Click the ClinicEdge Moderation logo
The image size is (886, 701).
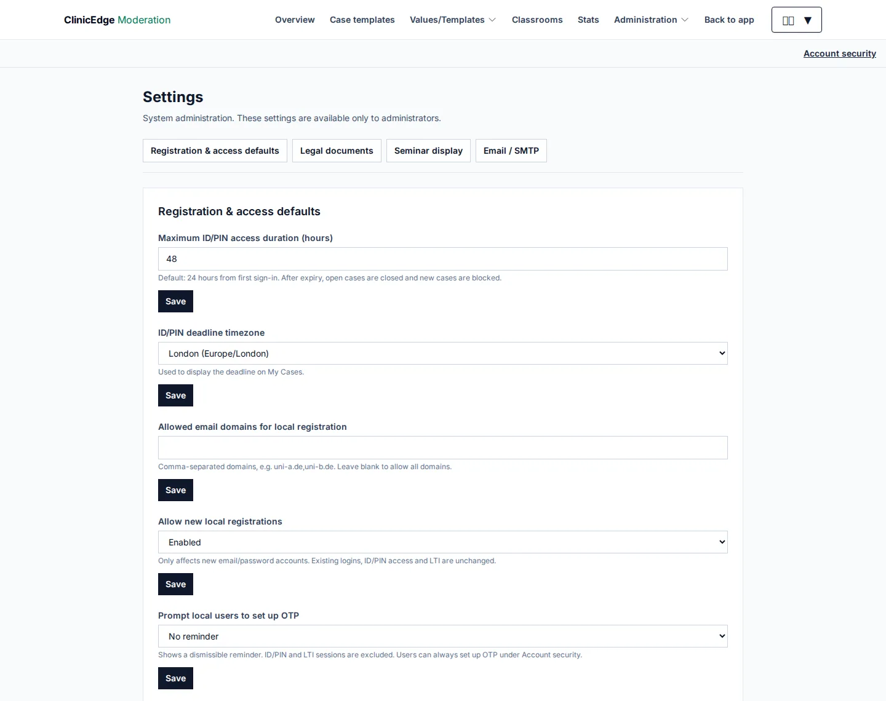click(x=118, y=20)
